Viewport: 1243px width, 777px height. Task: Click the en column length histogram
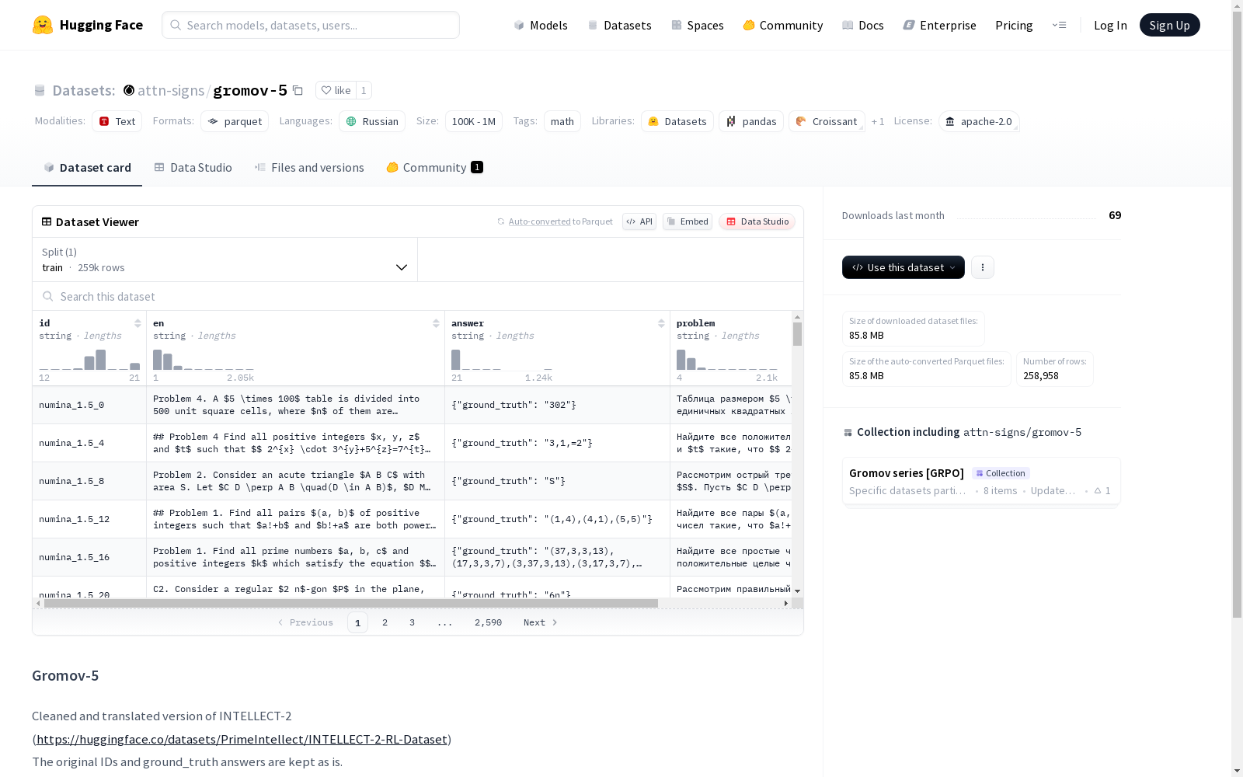coord(203,359)
